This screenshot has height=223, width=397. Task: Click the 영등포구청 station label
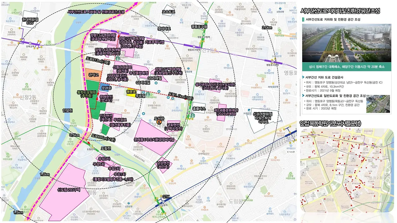coord(199,27)
